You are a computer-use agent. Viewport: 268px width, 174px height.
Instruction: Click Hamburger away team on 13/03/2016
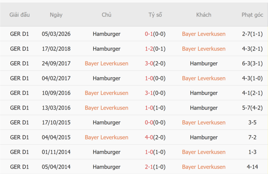point(204,108)
